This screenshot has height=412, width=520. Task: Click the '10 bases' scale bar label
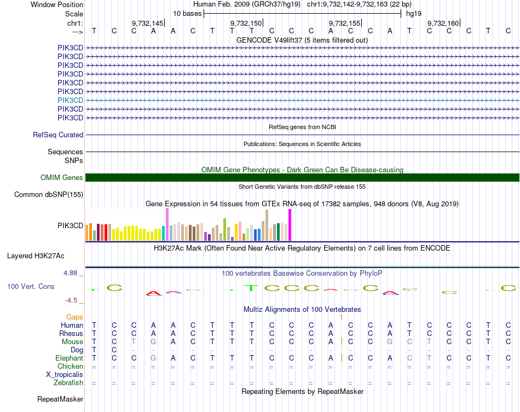tap(187, 14)
